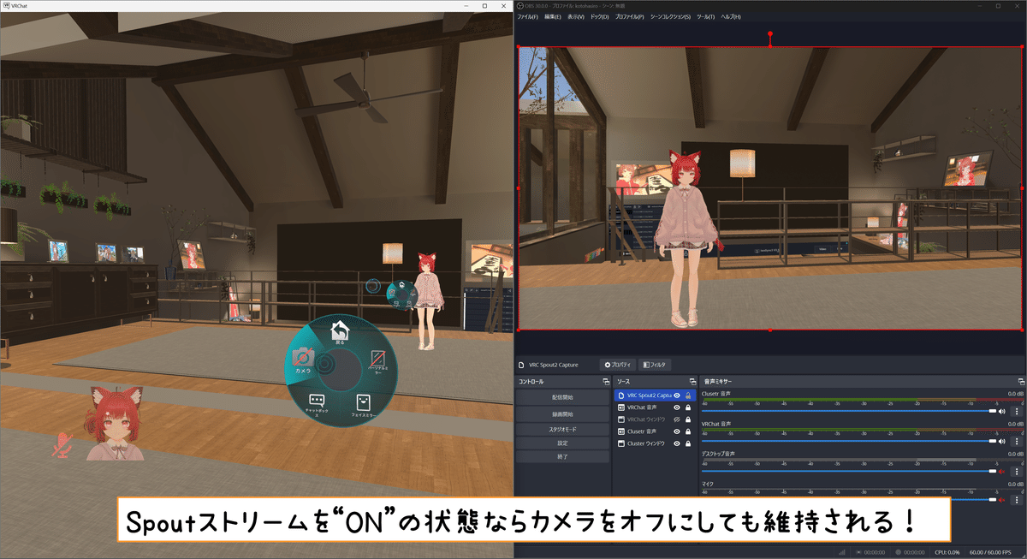The height and width of the screenshot is (559, 1027).
Task: Select the カメラ item in VRChat radial menu
Action: click(303, 361)
